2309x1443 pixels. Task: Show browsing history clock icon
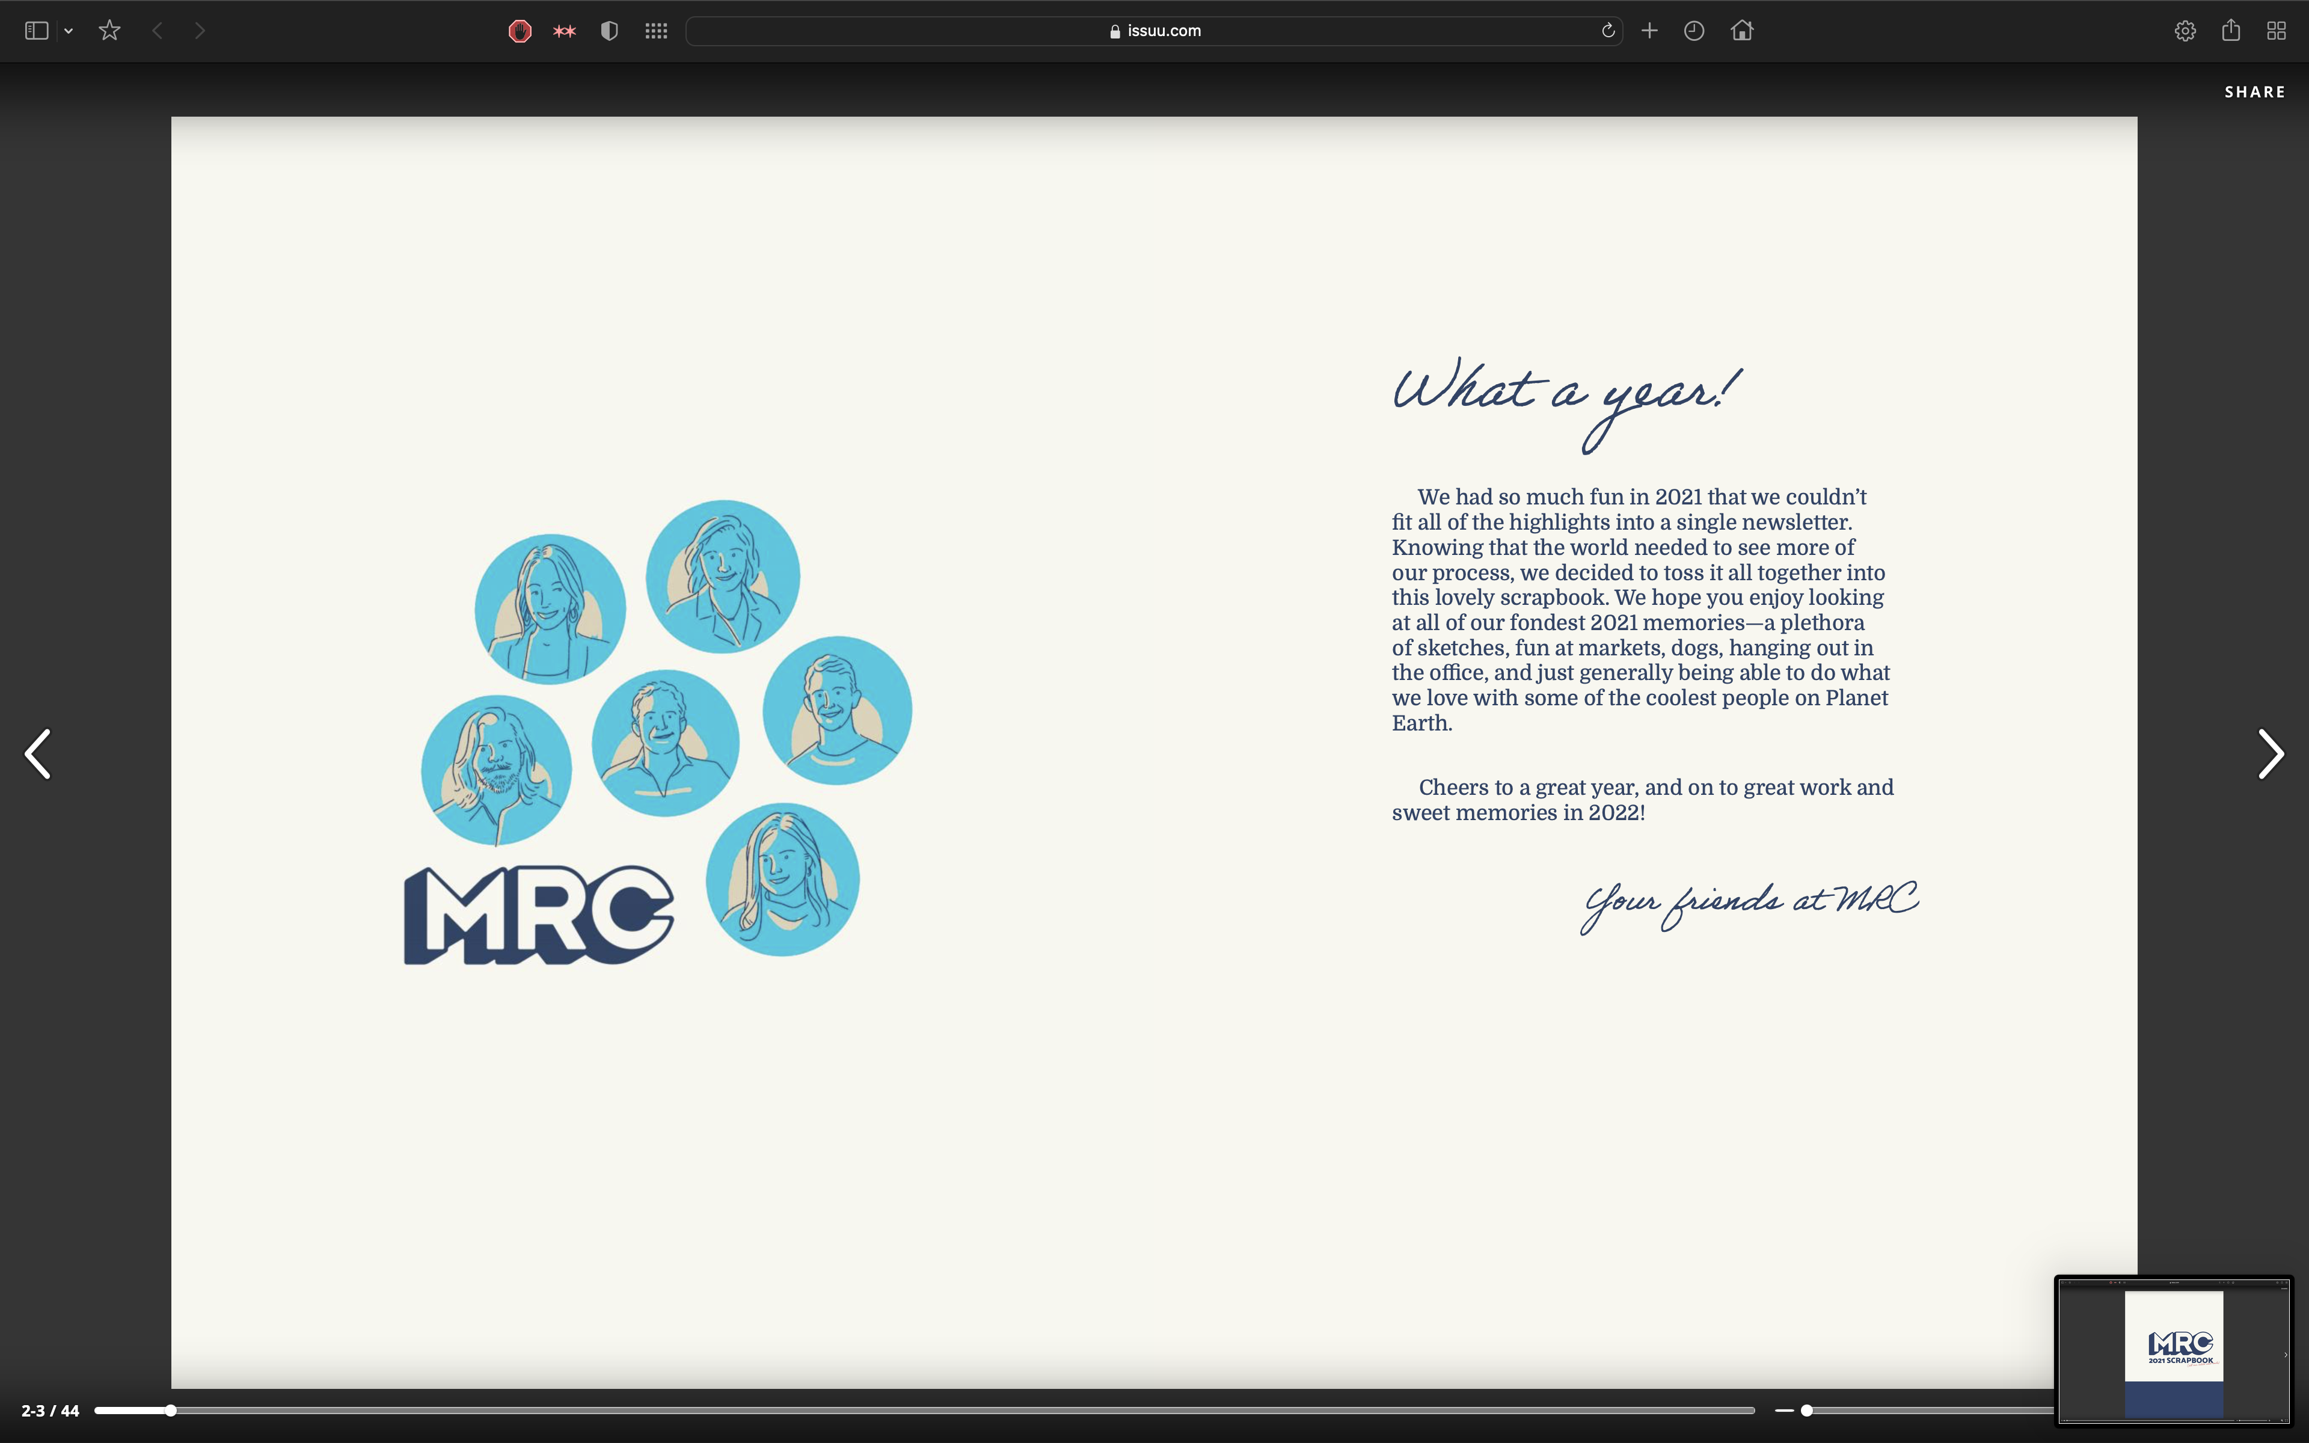point(1694,31)
